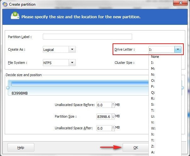Click the Create partition title bar icon
The image size is (190, 156).
pos(5,4)
